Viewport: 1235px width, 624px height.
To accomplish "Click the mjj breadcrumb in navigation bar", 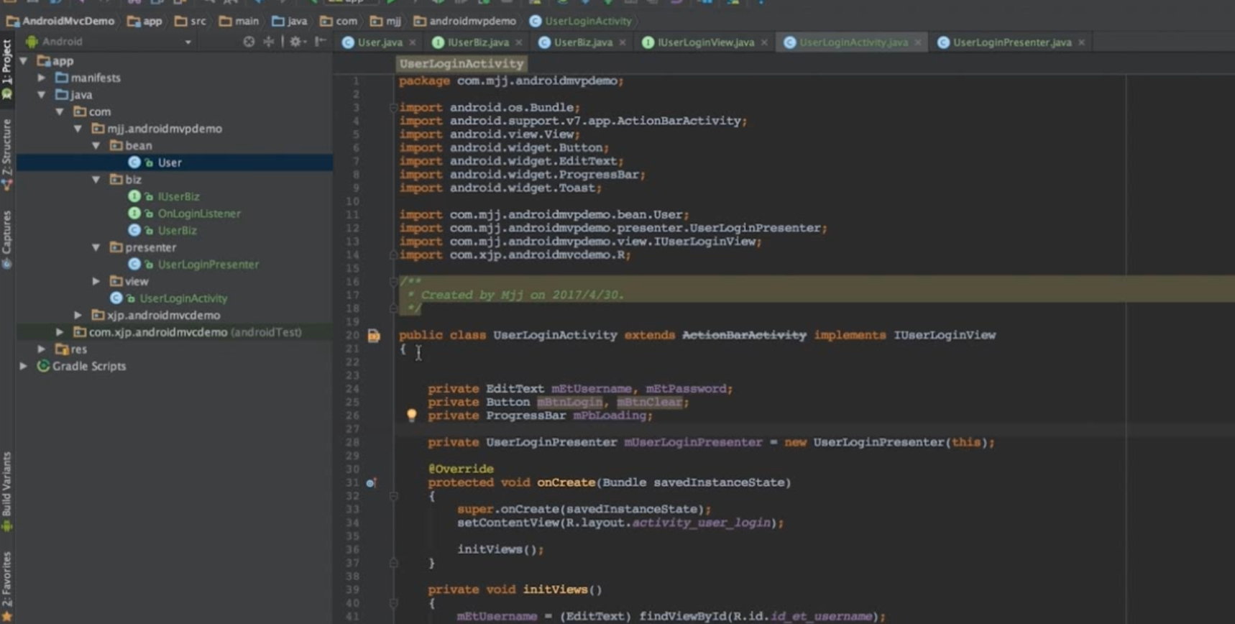I will coord(386,21).
